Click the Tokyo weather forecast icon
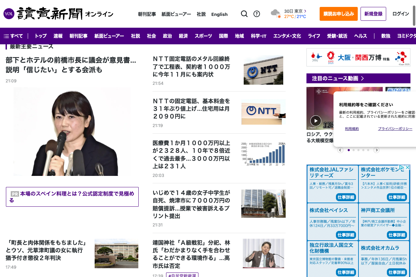 pos(276,14)
